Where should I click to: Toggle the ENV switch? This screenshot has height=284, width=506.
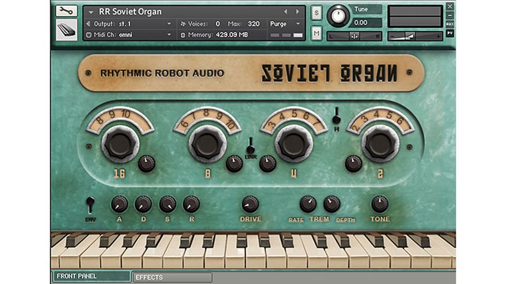coord(90,205)
